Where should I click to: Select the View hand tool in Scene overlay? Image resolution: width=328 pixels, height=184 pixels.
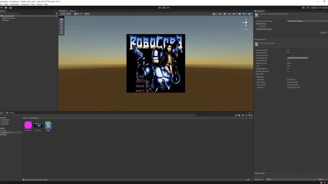(61, 19)
